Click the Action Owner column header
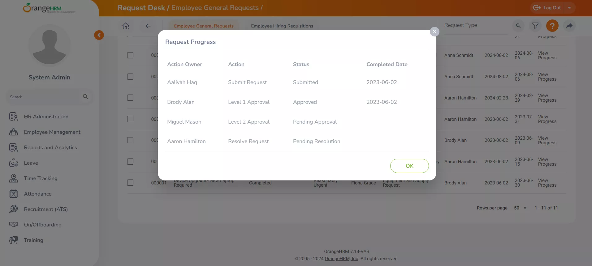 point(184,64)
